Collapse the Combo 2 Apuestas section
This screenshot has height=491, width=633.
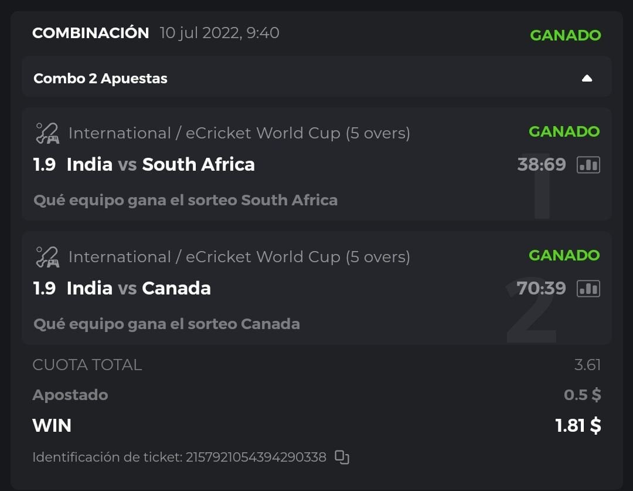[587, 79]
